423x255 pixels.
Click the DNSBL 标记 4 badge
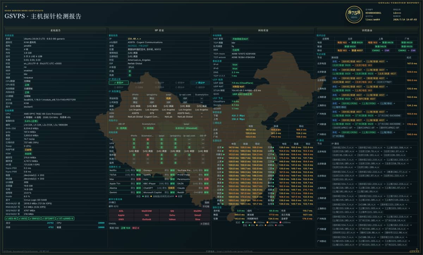tap(136, 228)
